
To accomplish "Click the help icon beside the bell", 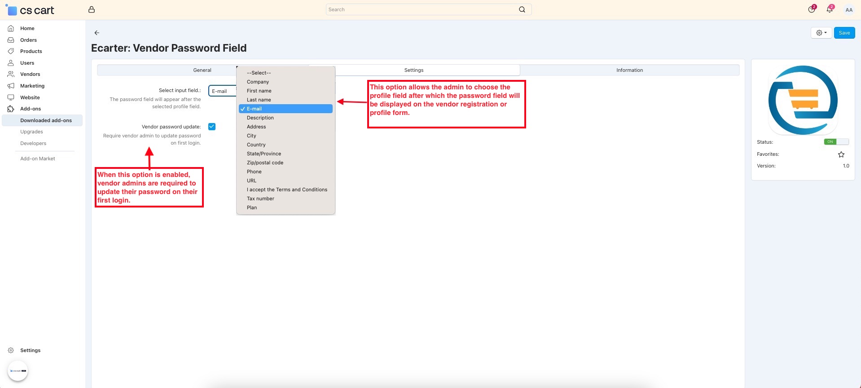I will click(x=811, y=9).
